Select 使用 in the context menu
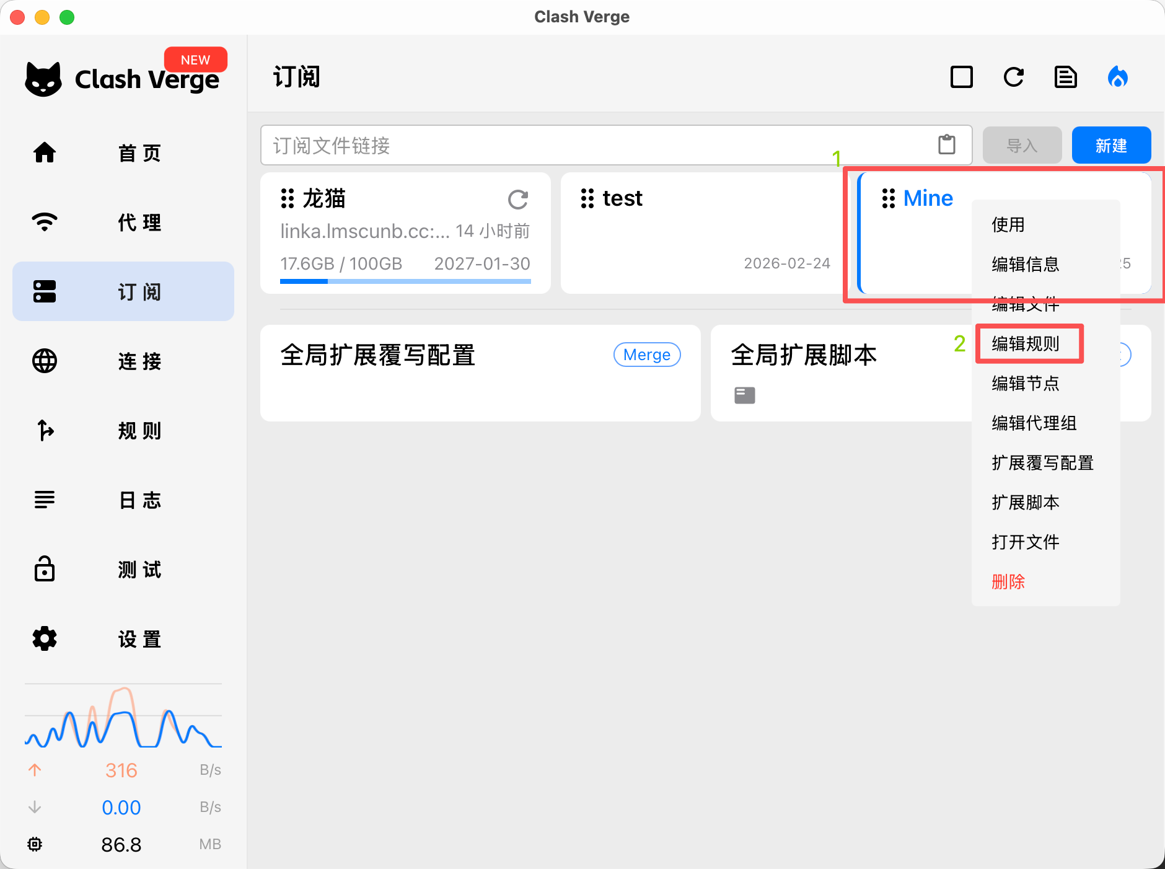Viewport: 1165px width, 869px height. pos(1008,224)
